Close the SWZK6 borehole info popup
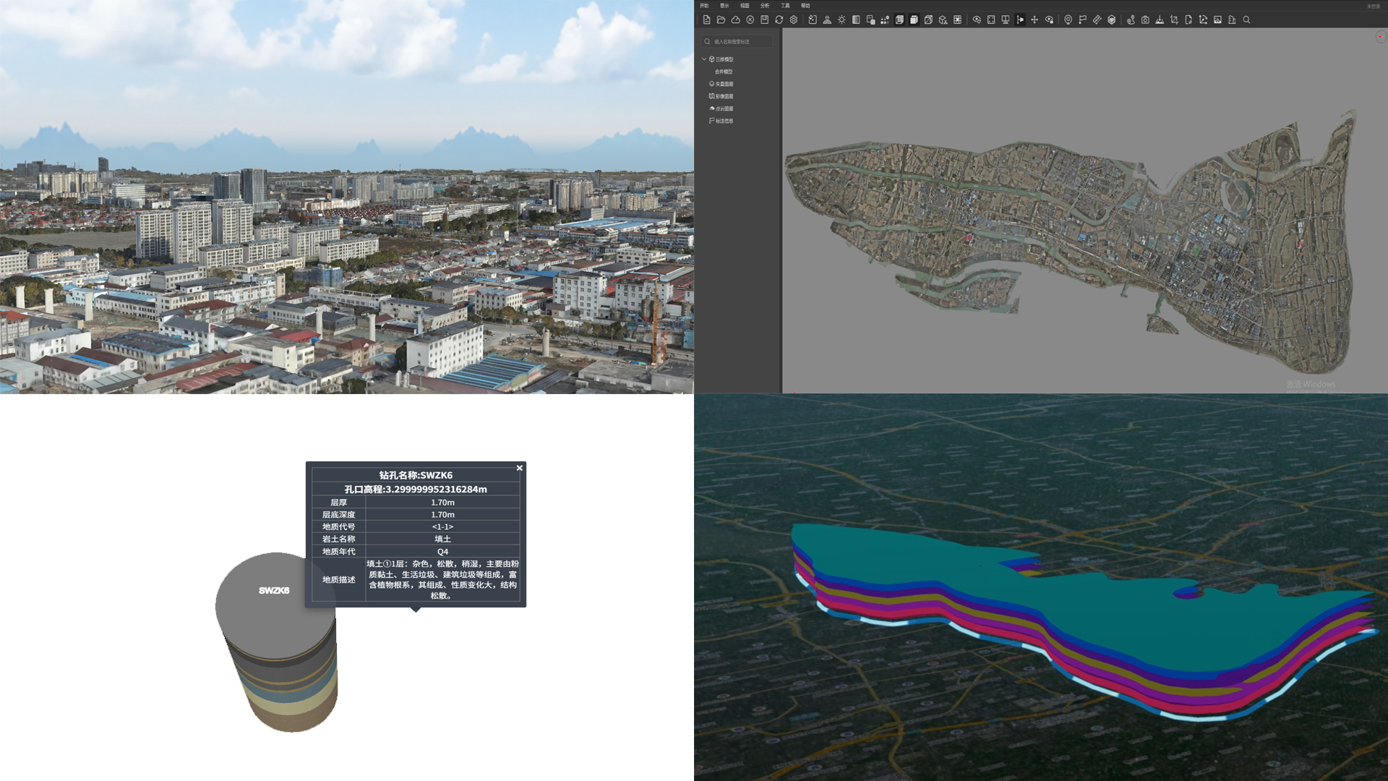 click(x=519, y=468)
